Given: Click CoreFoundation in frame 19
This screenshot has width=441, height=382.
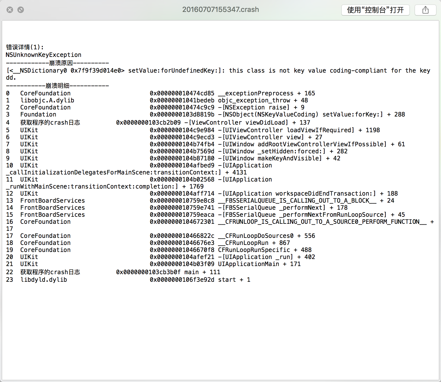Looking at the screenshot, I should 45,250.
